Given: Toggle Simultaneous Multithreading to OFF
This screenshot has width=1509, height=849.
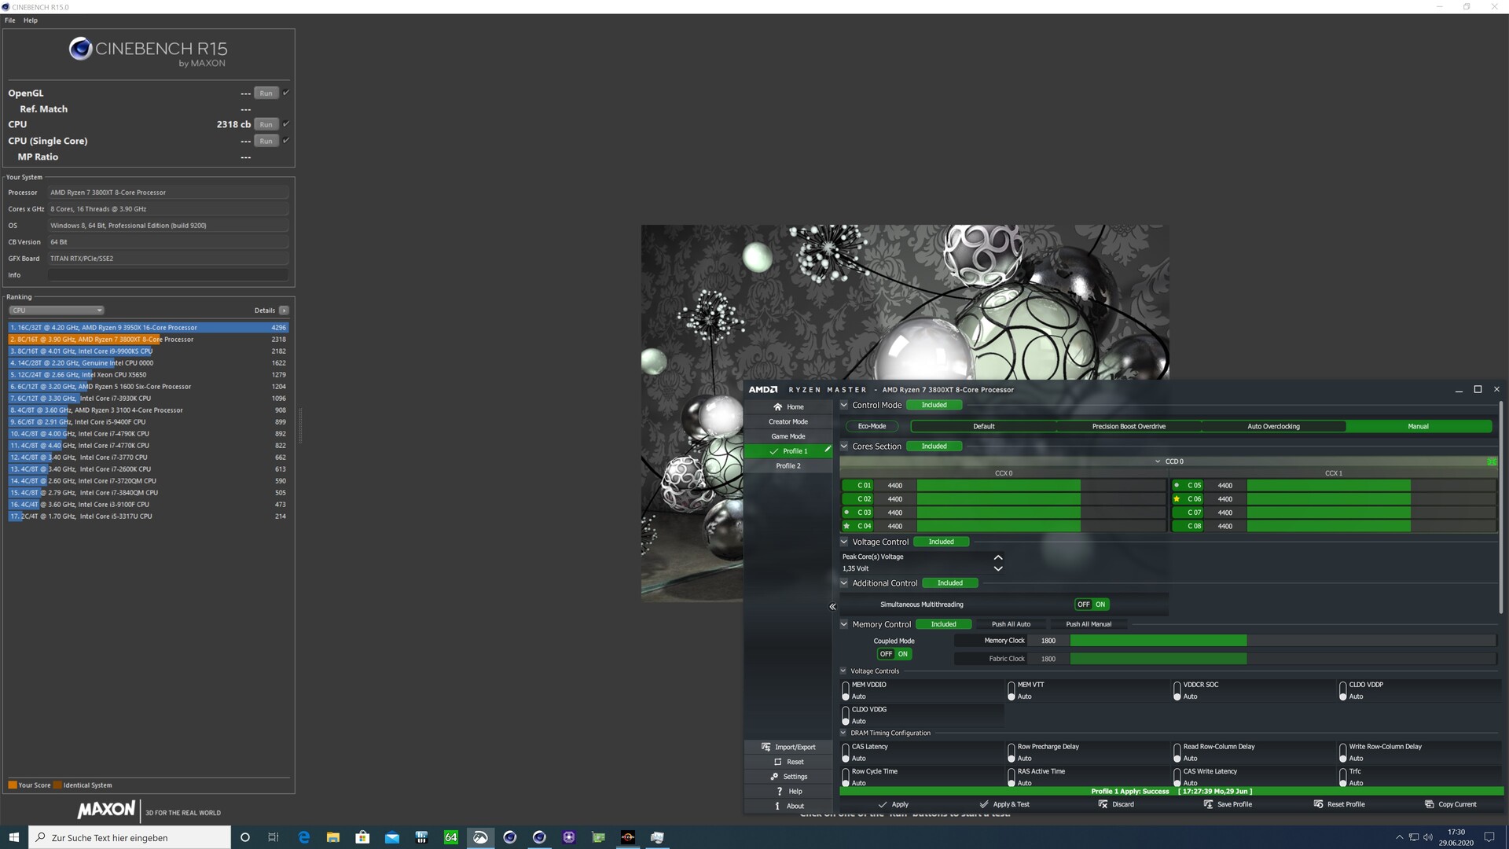Looking at the screenshot, I should click(1083, 604).
